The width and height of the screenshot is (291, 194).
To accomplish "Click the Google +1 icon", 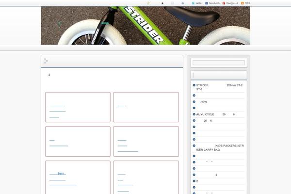I will click(224, 3).
